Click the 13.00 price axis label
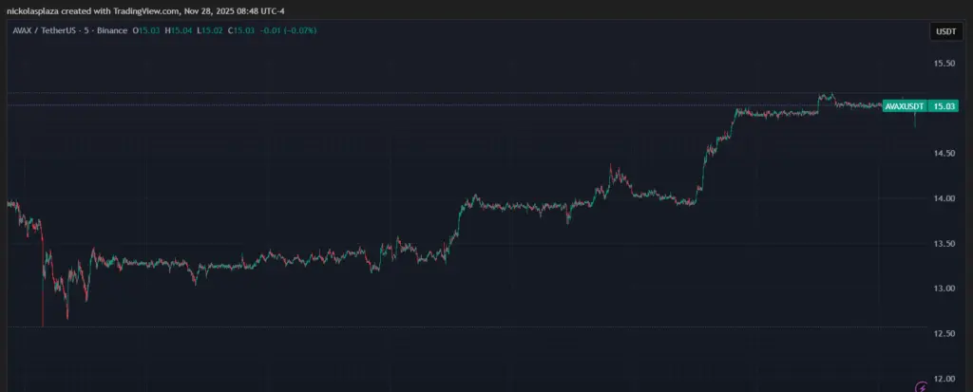Screen dimensions: 973x392 pyautogui.click(x=944, y=289)
